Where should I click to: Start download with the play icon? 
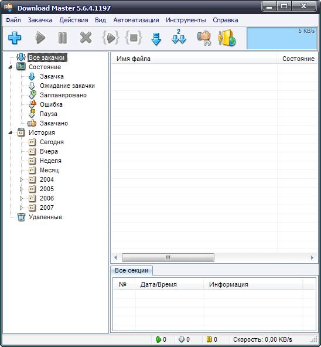point(40,38)
